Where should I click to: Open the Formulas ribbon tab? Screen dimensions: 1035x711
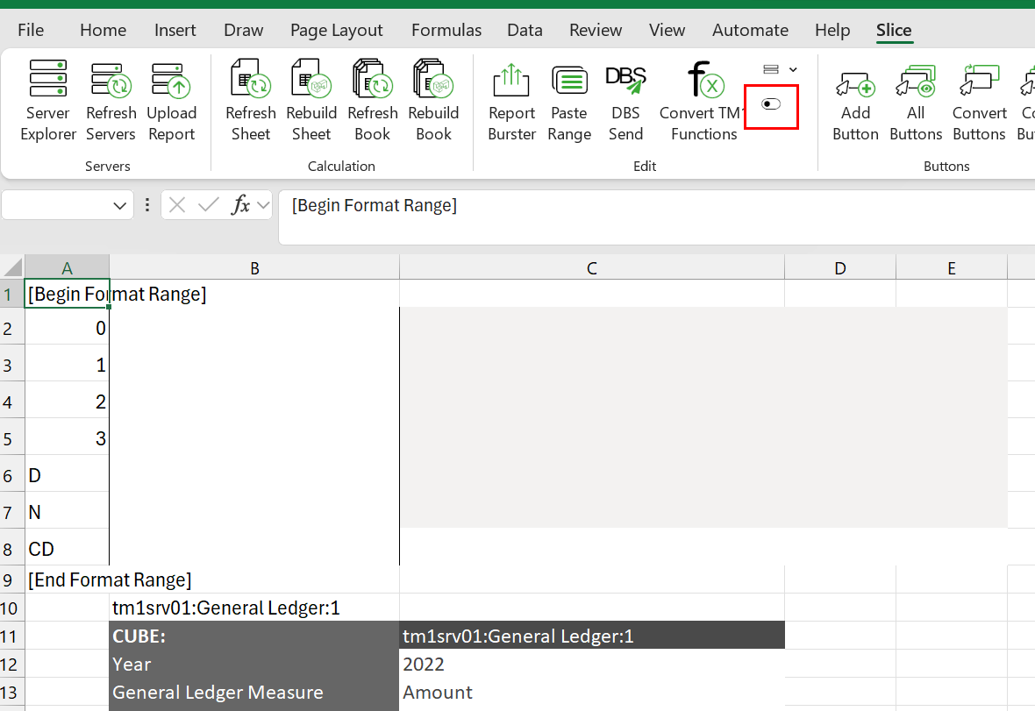coord(446,31)
